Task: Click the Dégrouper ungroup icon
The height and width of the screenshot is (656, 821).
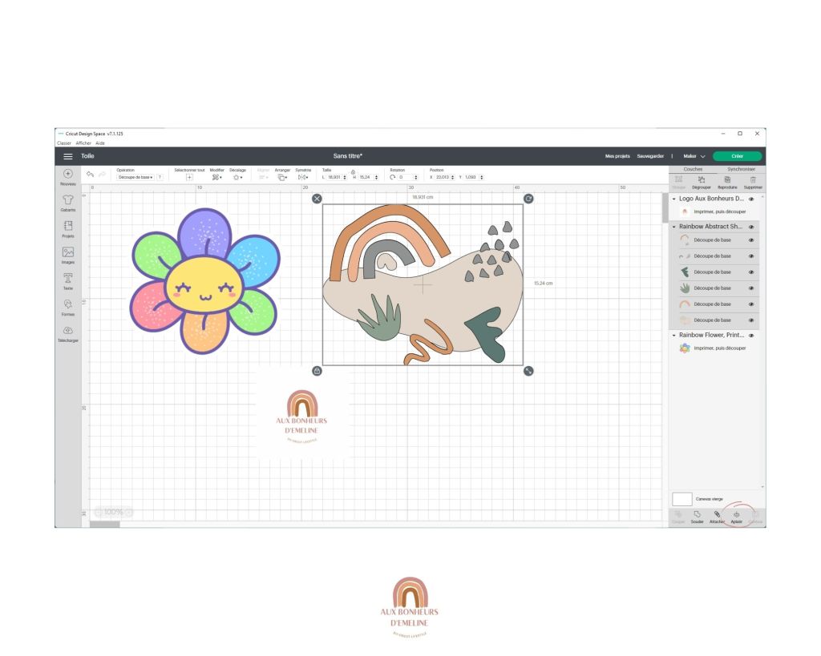Action: 702,179
